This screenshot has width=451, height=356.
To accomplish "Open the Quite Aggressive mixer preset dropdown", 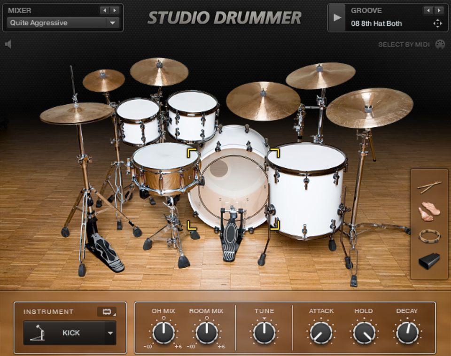I will click(112, 23).
